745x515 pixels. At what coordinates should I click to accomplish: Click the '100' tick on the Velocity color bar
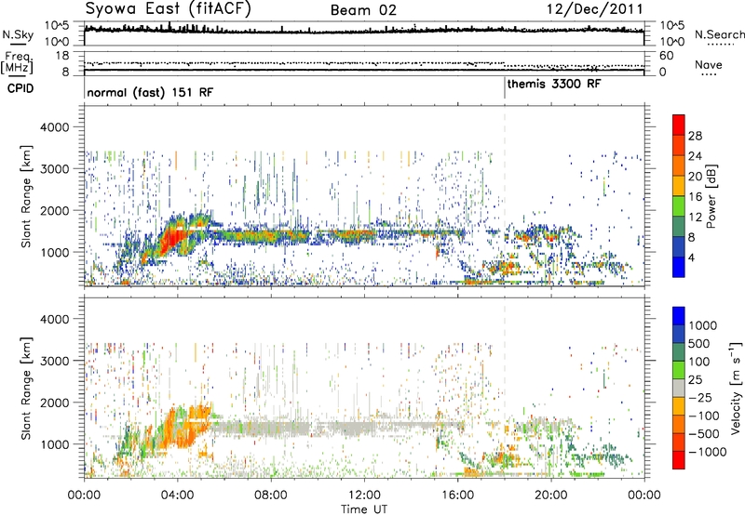(x=698, y=362)
